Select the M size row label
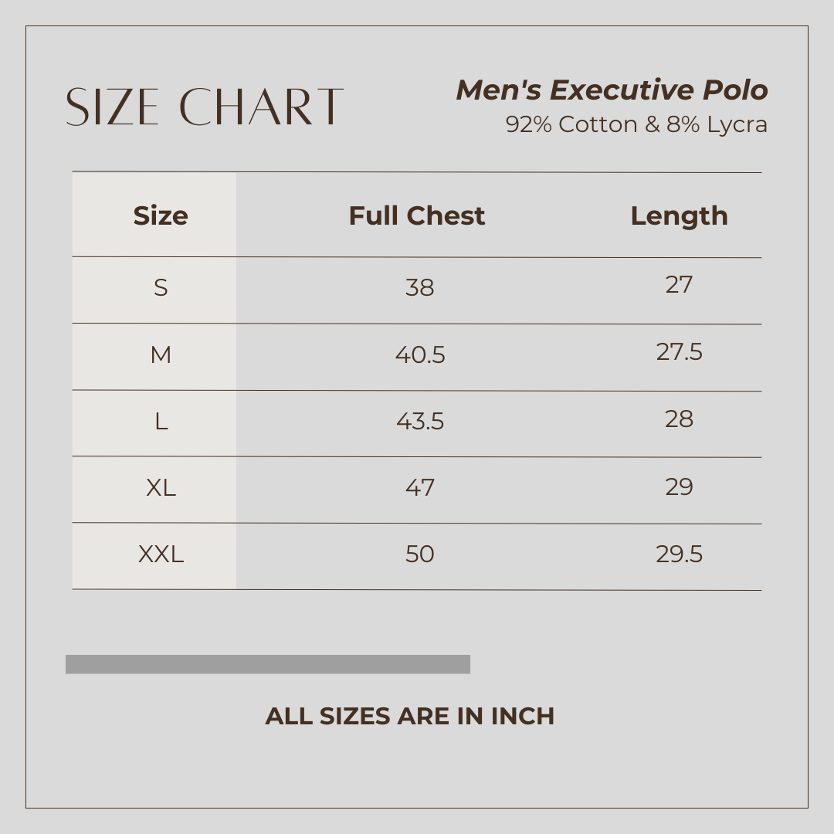 pos(161,355)
